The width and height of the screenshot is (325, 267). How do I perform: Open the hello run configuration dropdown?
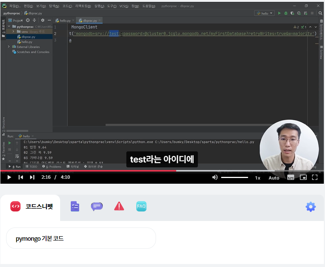click(x=264, y=13)
